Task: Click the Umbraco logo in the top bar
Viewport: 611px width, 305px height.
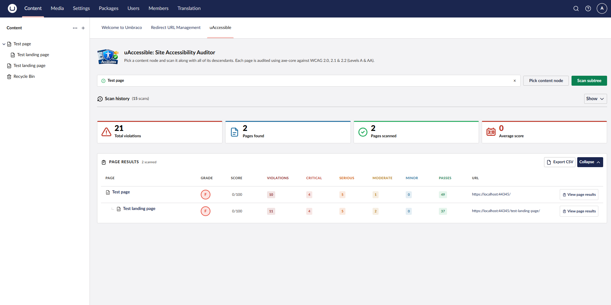Action: [12, 8]
